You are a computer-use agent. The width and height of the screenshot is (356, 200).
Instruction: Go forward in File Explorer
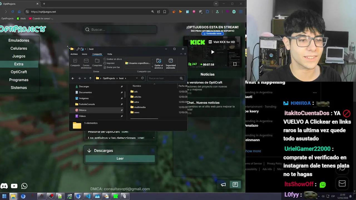[x=79, y=78]
